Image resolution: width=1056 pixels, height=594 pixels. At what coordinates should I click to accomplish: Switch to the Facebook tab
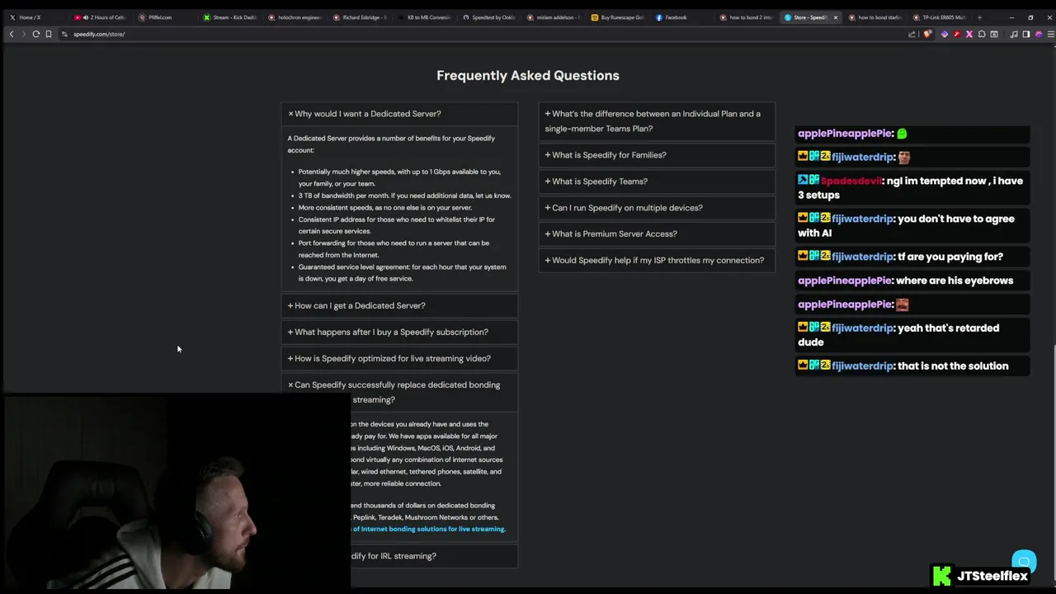[x=682, y=17]
